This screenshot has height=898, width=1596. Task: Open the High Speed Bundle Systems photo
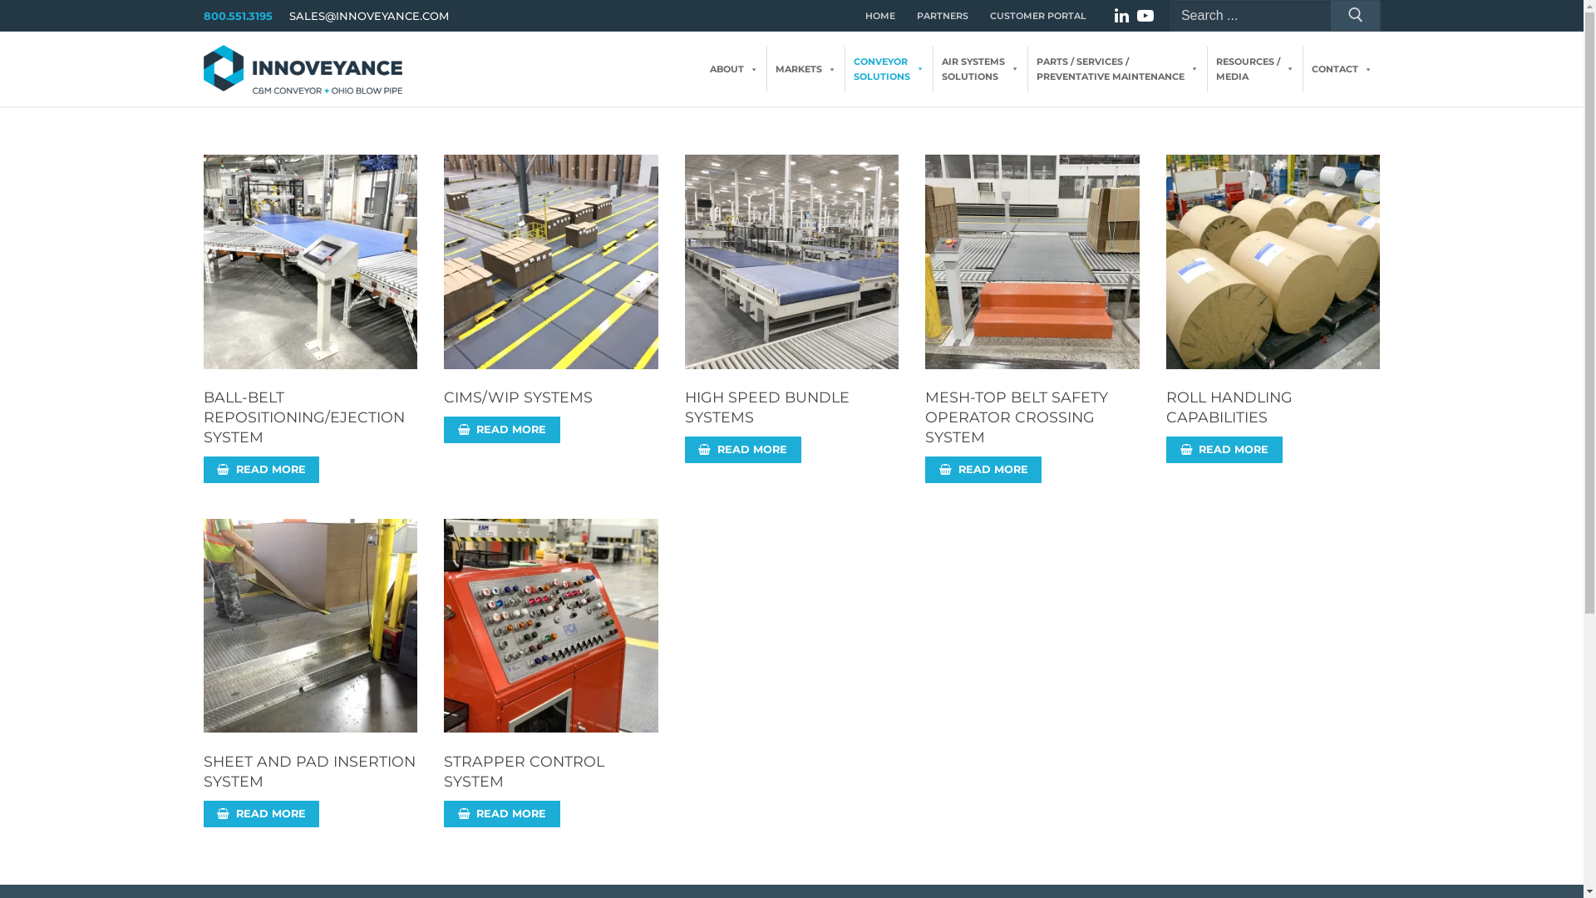pyautogui.click(x=791, y=262)
